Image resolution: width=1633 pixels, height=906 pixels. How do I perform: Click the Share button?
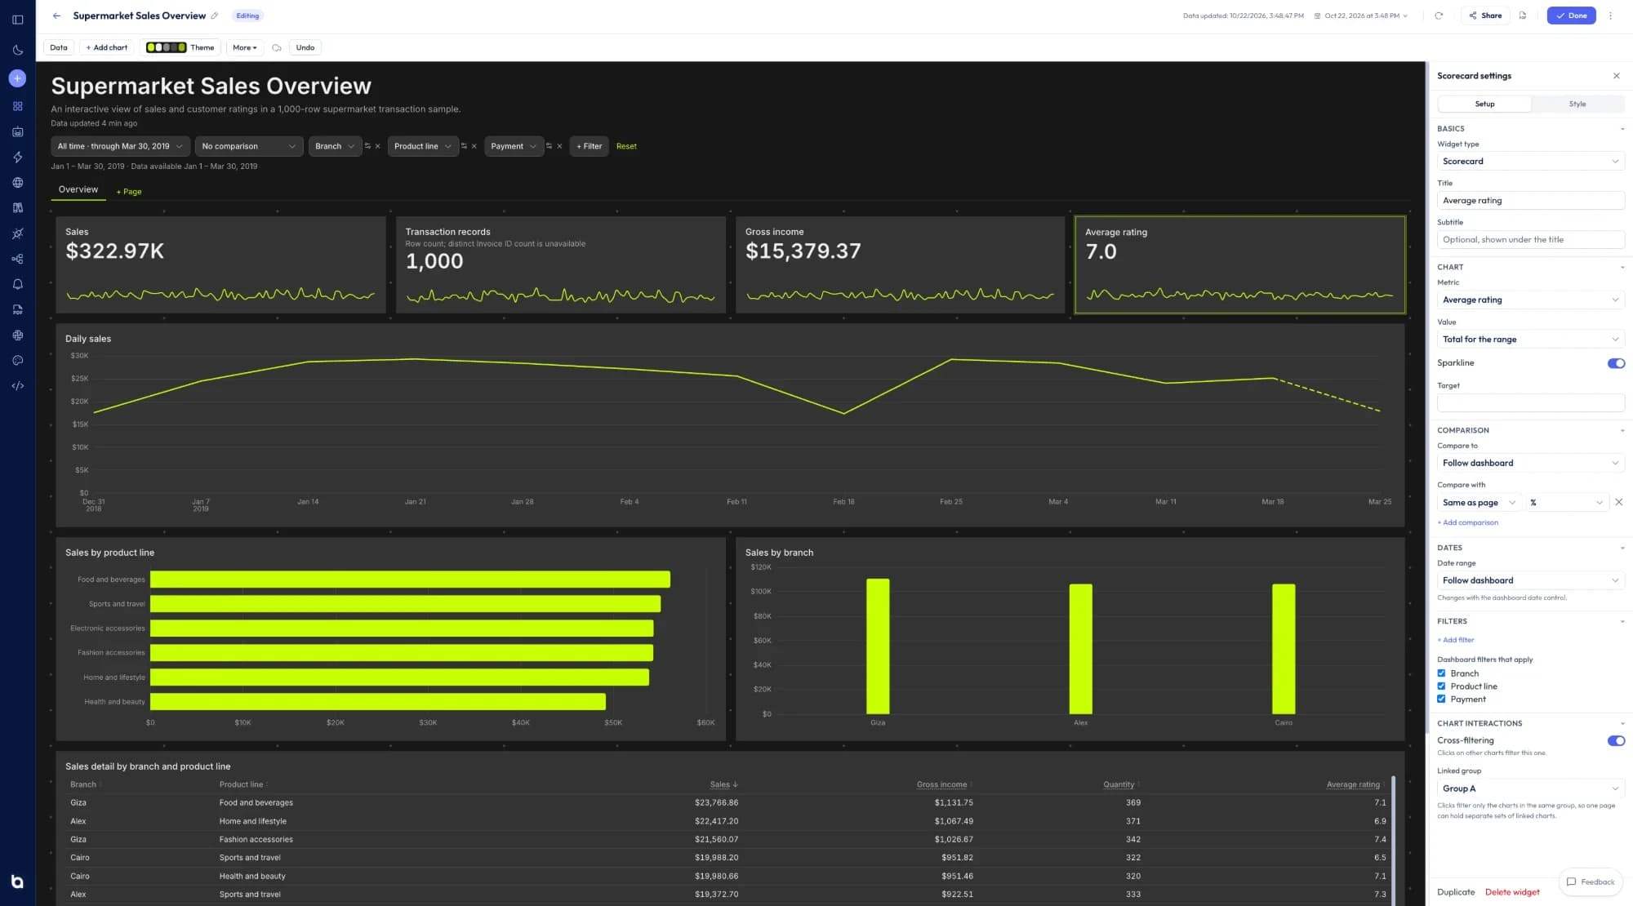[1485, 16]
